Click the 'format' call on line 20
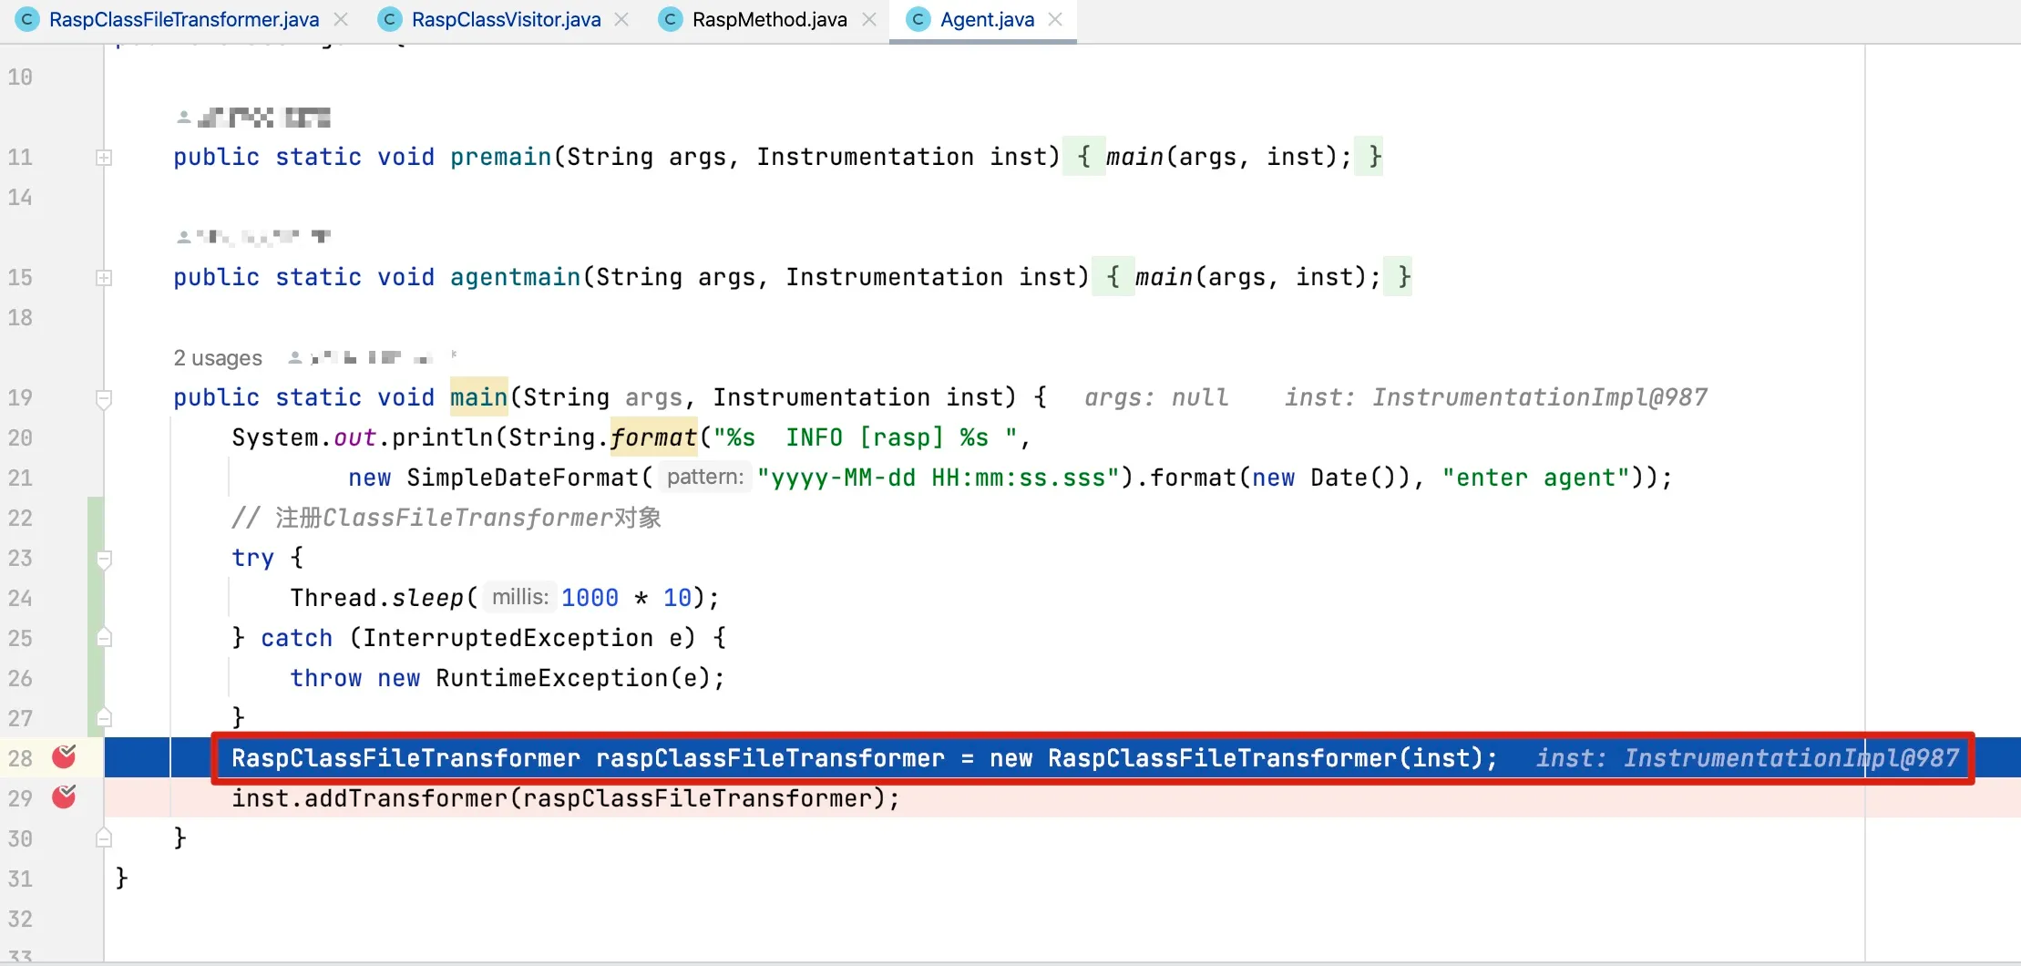The image size is (2021, 966). pos(653,437)
